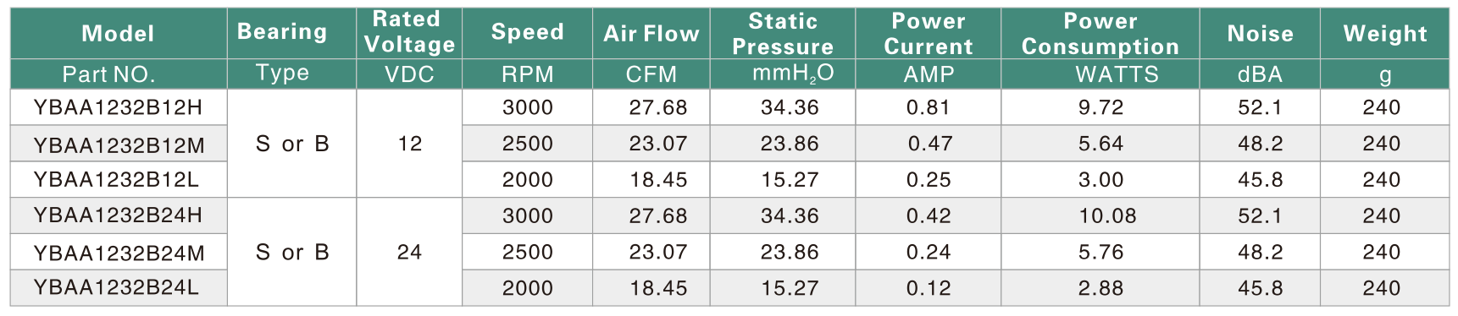Select the Weight column header
Viewport: 1458px width, 316px height.
(1384, 34)
